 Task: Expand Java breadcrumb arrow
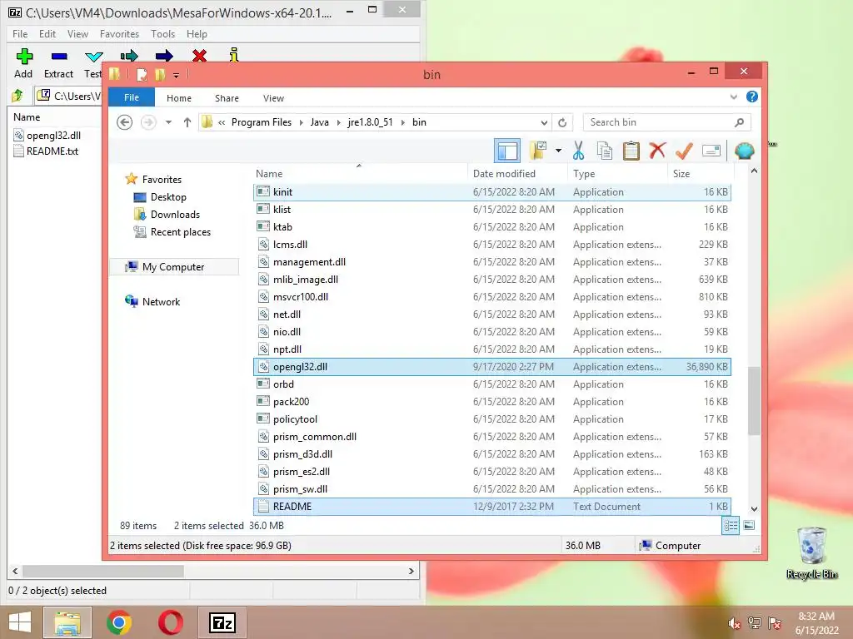tap(338, 122)
